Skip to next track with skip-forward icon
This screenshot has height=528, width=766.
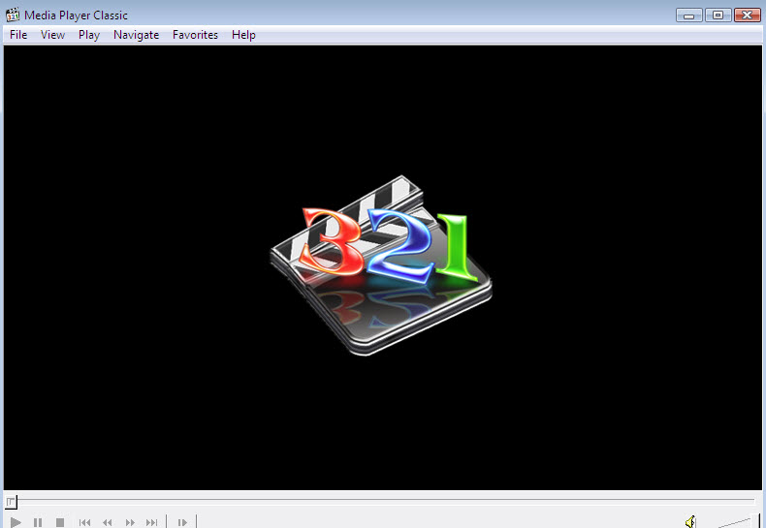(152, 522)
